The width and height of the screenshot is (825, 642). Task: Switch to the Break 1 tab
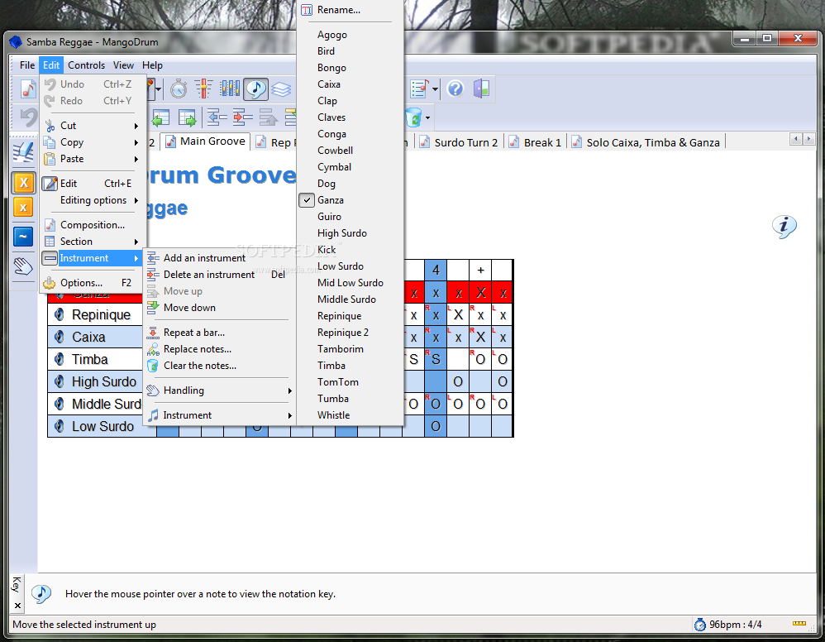point(536,142)
